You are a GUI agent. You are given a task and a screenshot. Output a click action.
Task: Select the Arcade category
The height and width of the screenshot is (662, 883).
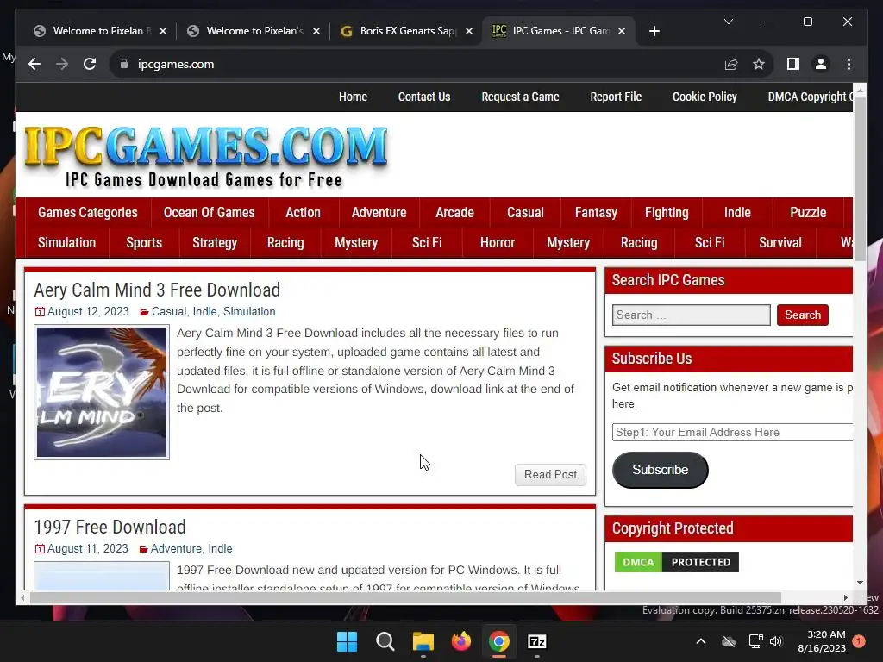[455, 212]
